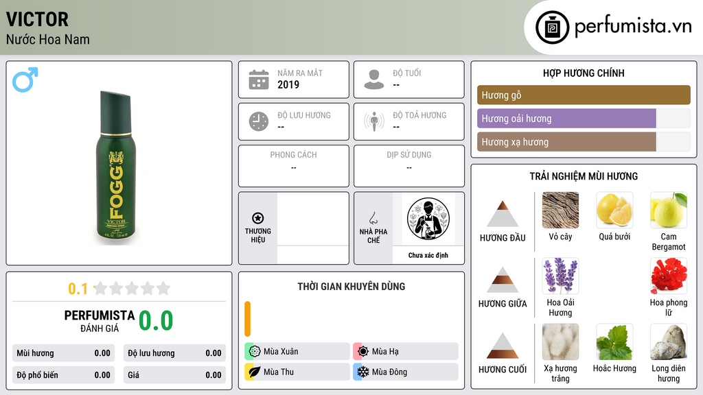Click the perfumista.vn bottle logo icon
Viewport: 703px width, 395px height.
pyautogui.click(x=552, y=27)
